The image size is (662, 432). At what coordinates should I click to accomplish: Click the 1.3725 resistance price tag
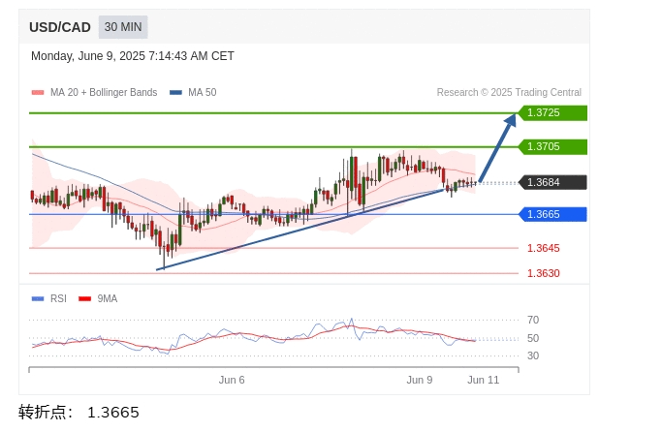coord(552,113)
